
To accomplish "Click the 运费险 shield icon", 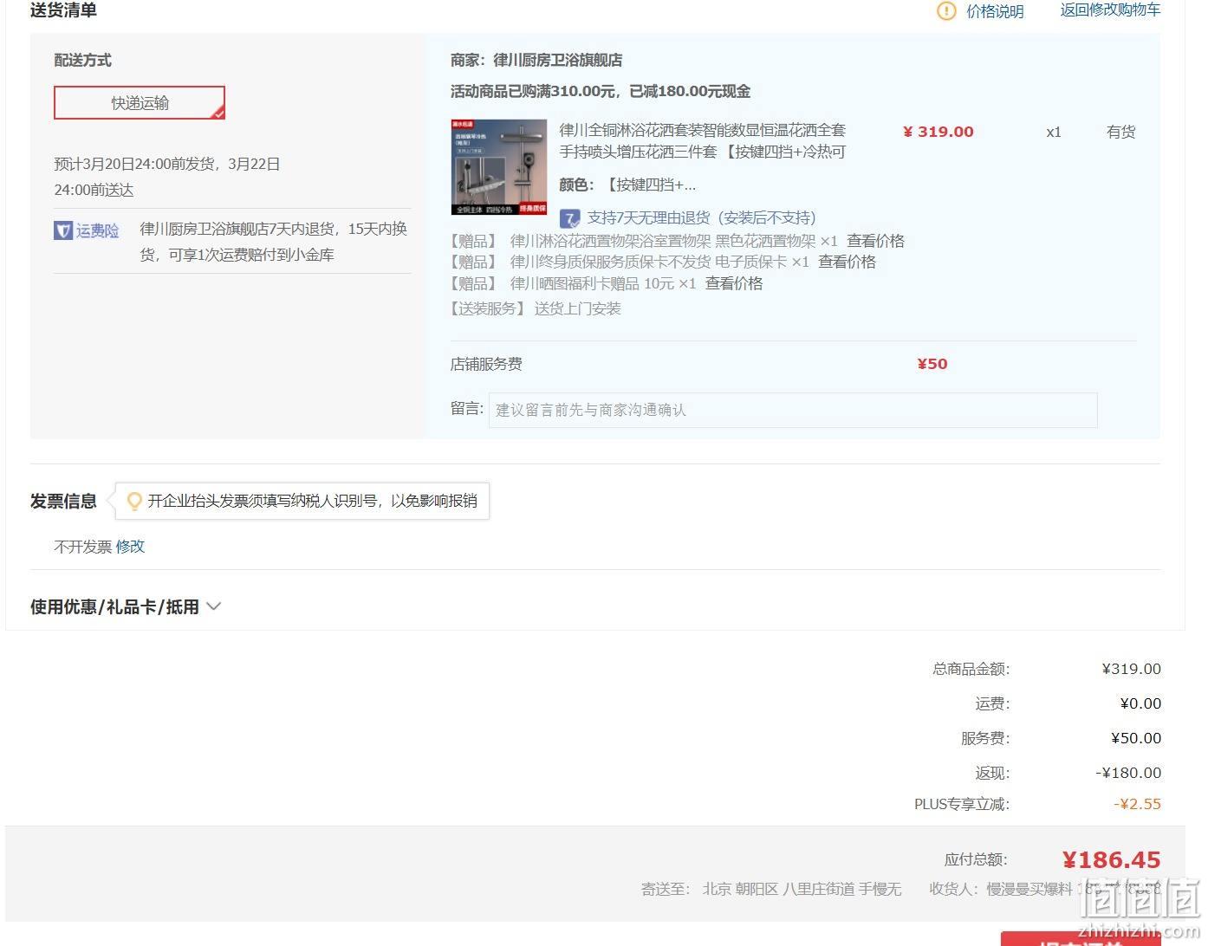I will point(63,230).
